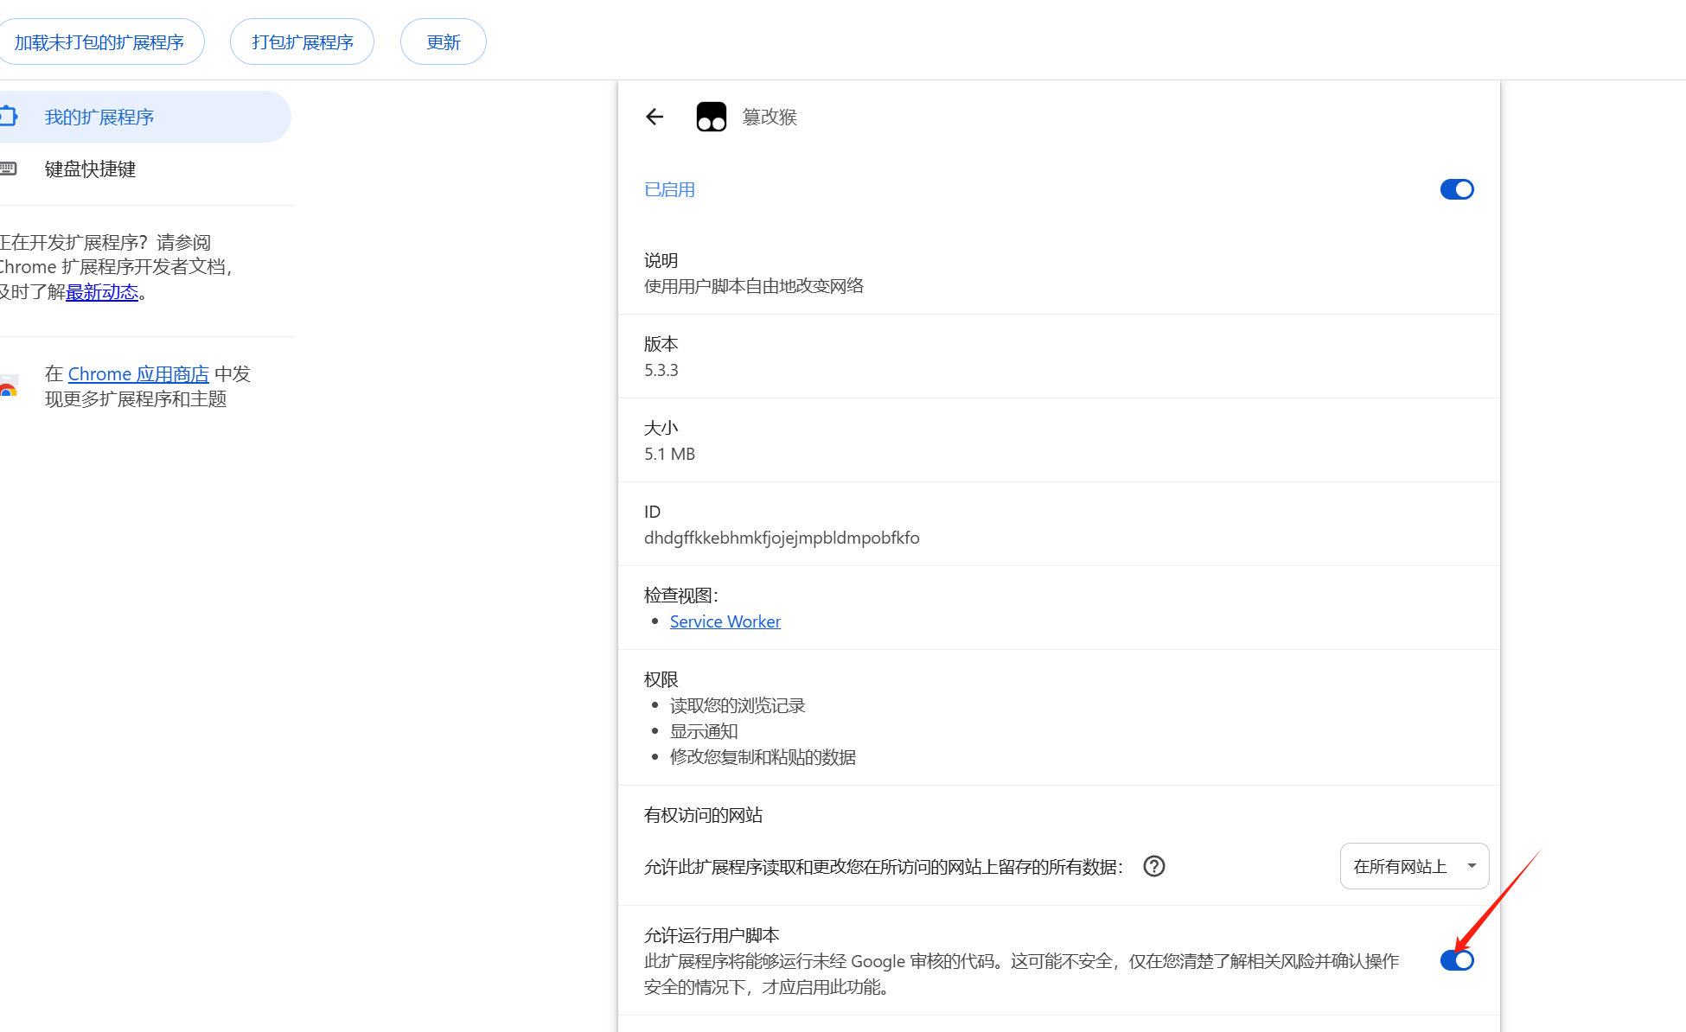Viewport: 1686px width, 1032px height.
Task: Select 键盘快捷键 in the sidebar
Action: click(90, 169)
